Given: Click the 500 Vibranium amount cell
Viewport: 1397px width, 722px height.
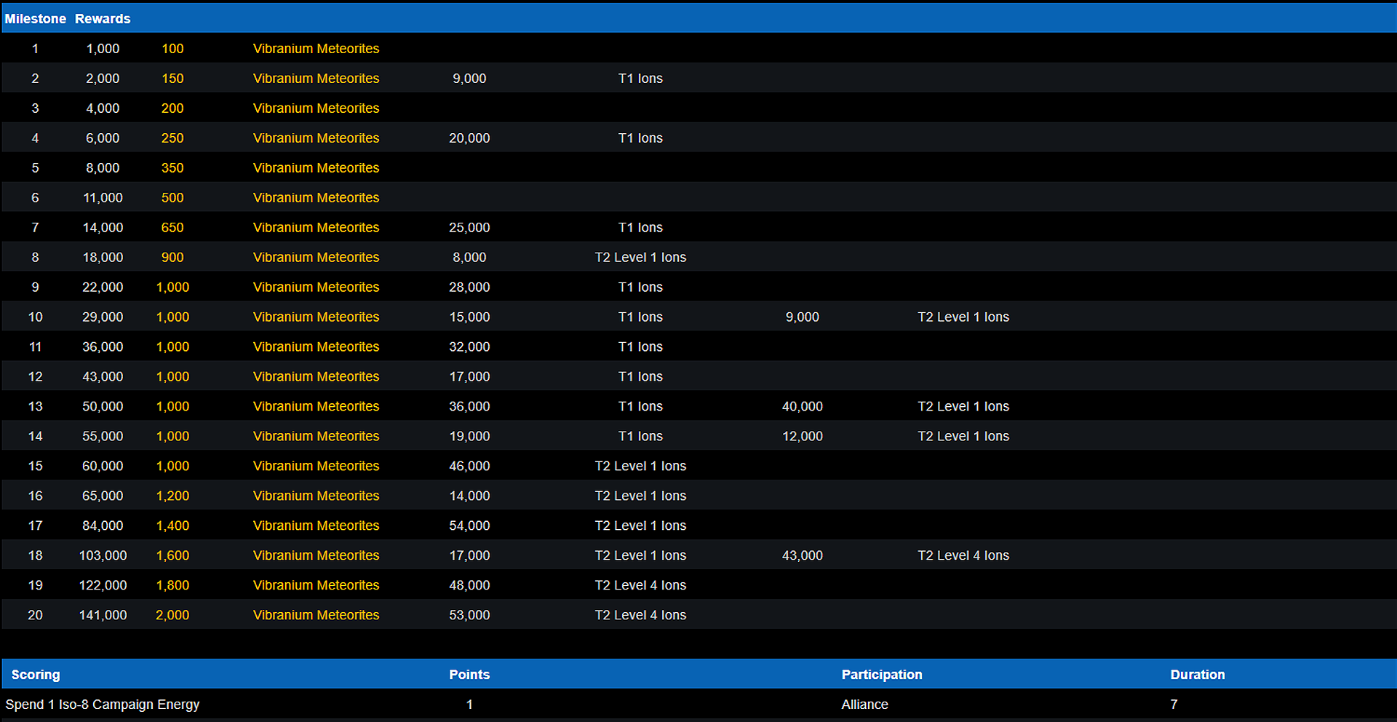Looking at the screenshot, I should click(x=172, y=198).
